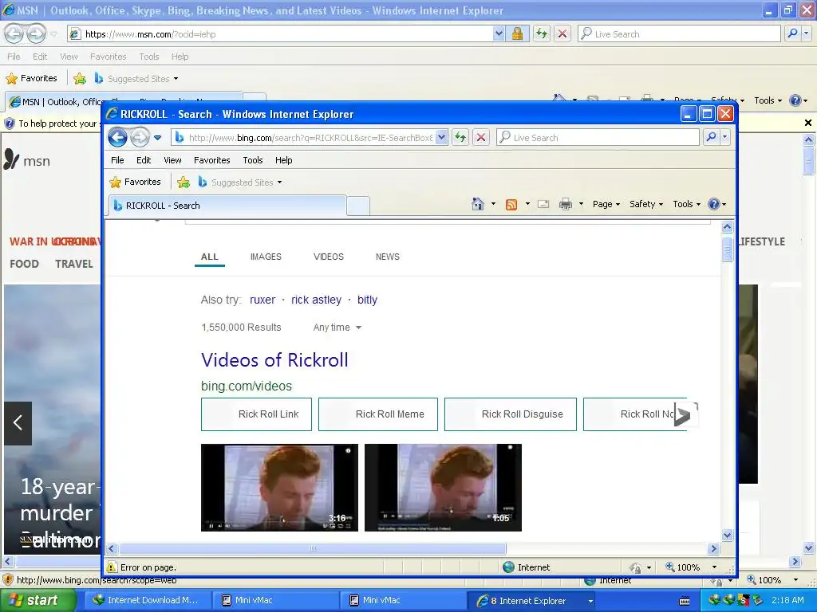Click horizontal scrollbar thumb in RICKROLL window
This screenshot has width=817, height=612.
[x=313, y=548]
